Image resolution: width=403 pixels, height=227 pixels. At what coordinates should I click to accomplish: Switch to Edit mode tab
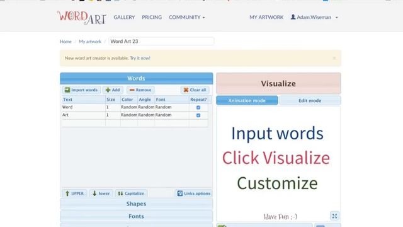tap(310, 101)
